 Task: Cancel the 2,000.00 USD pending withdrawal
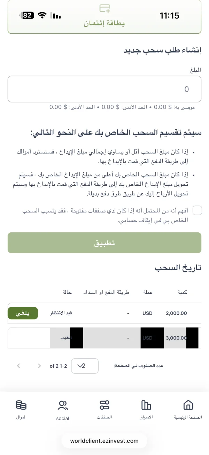click(x=23, y=313)
